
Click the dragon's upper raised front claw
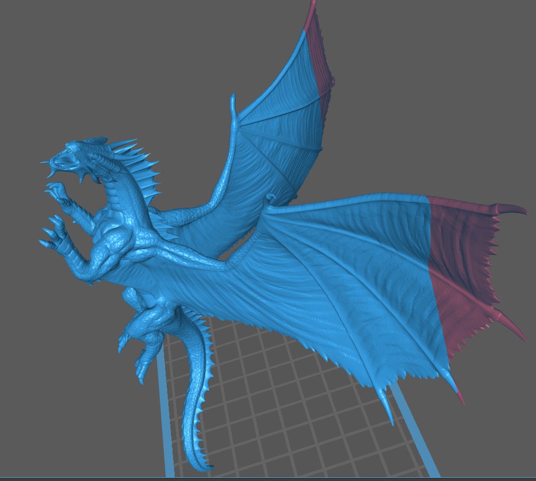pos(59,191)
